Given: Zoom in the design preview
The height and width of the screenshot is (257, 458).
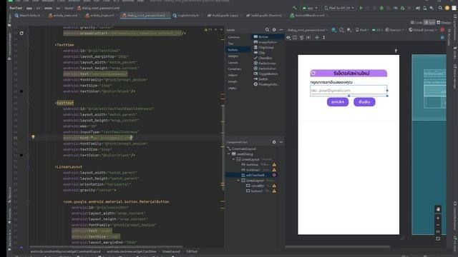Looking at the screenshot, I should pos(438,218).
